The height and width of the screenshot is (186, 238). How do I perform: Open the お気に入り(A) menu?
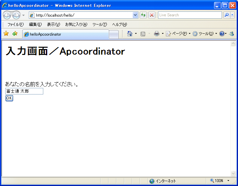(76, 25)
